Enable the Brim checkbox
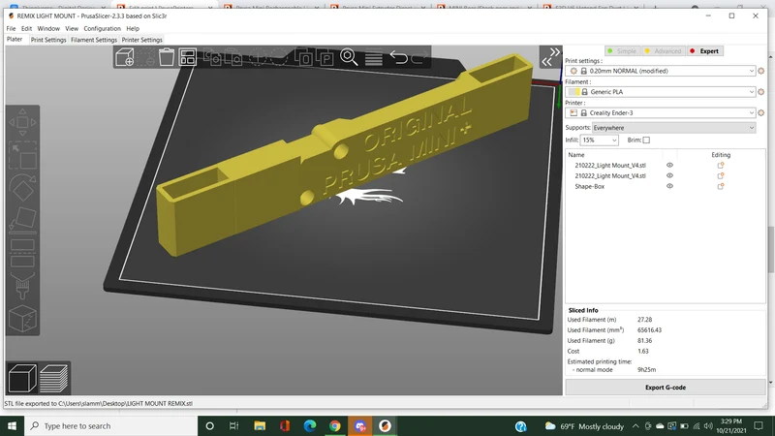 point(646,140)
